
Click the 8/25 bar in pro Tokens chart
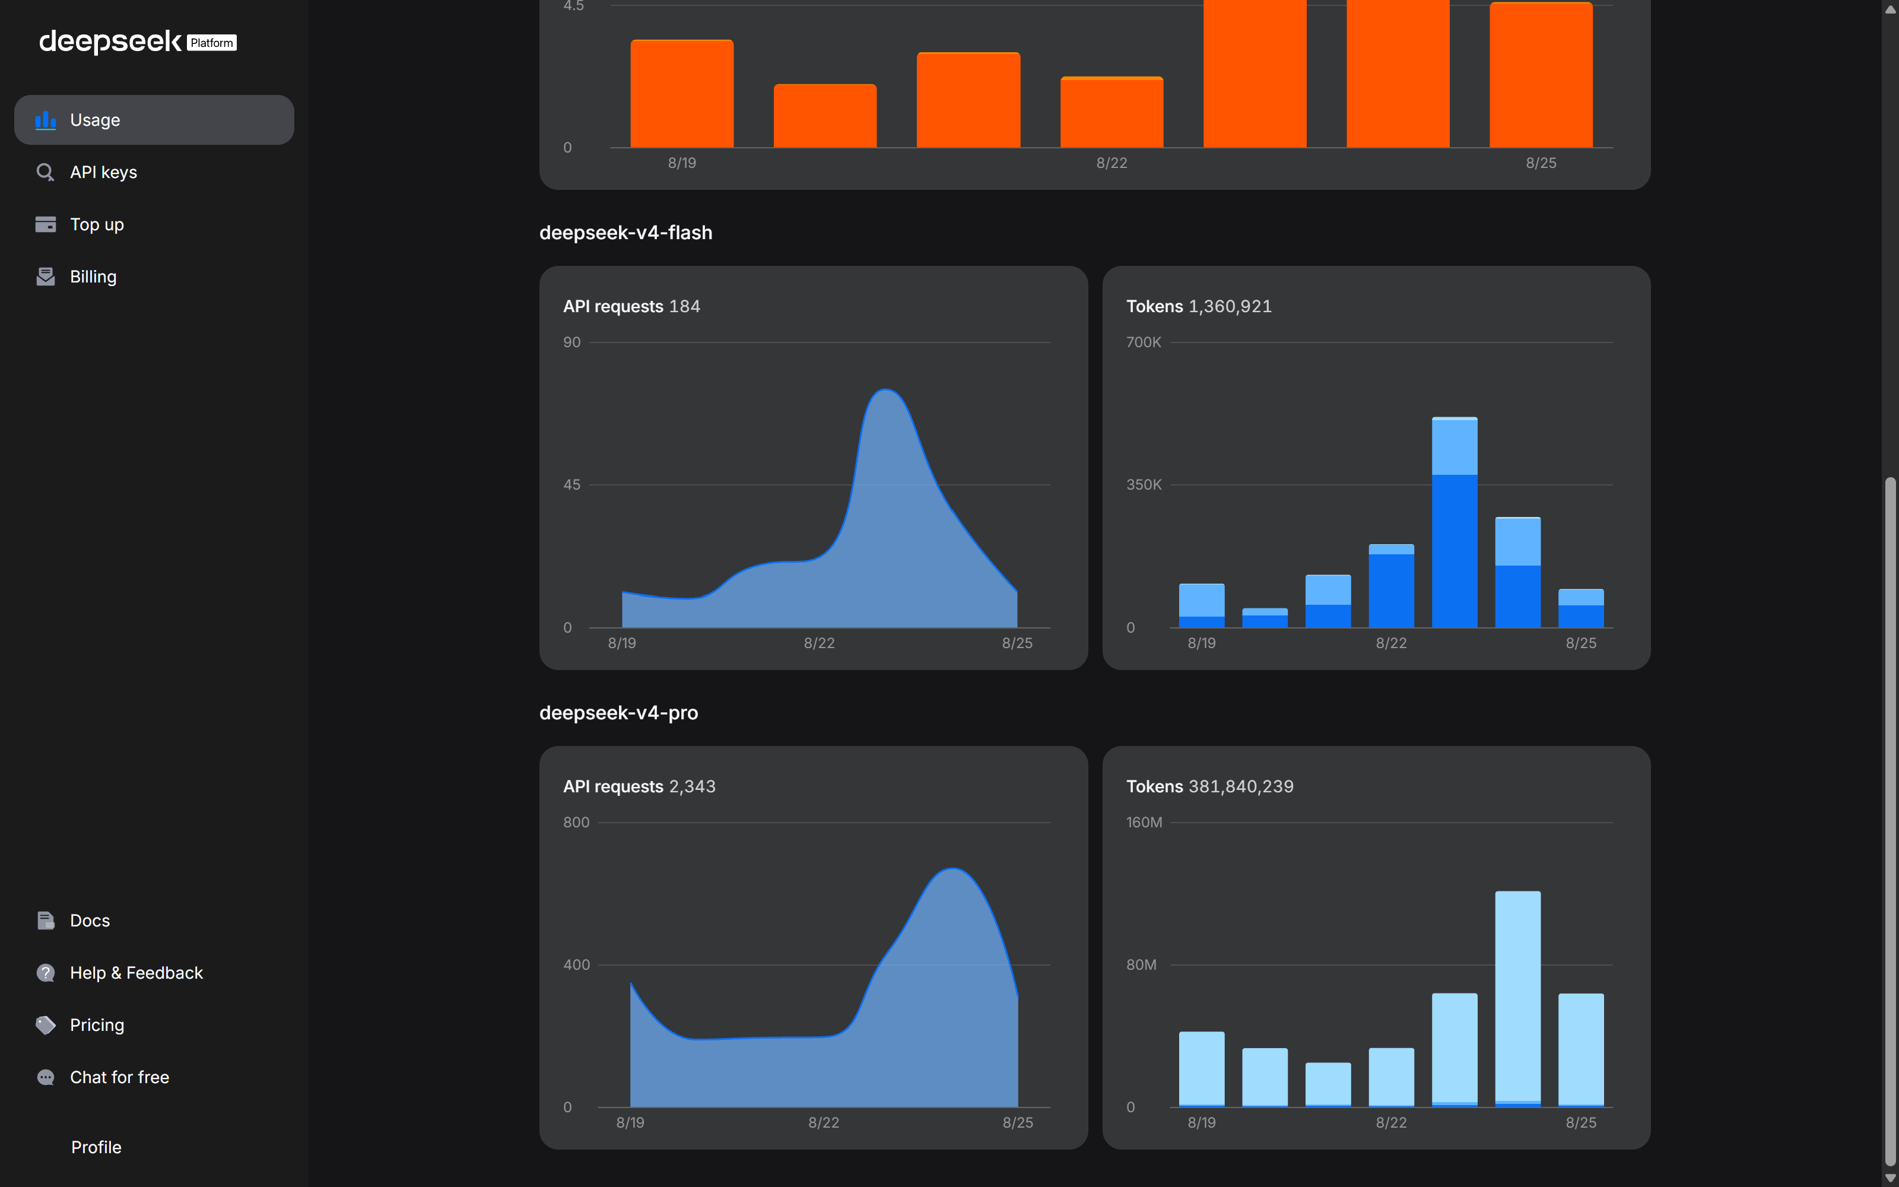pyautogui.click(x=1580, y=1050)
